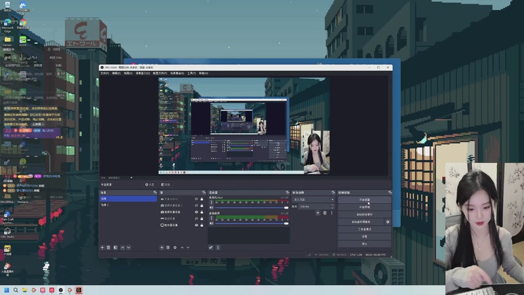524x295 pixels.
Task: Click Exit button at bottom of Controls
Action: 364,244
